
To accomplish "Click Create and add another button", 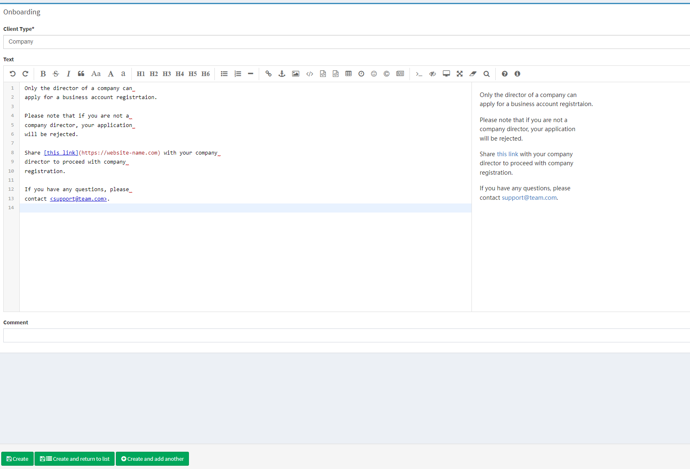I will pyautogui.click(x=152, y=459).
